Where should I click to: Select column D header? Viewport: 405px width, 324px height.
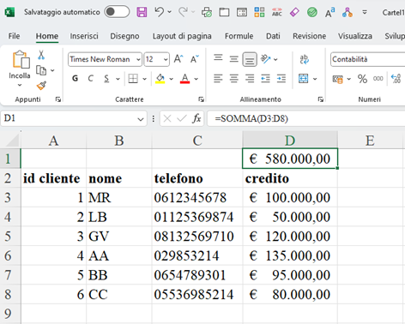pyautogui.click(x=290, y=141)
